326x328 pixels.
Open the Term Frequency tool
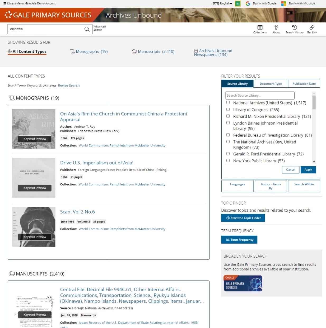pos(239,240)
